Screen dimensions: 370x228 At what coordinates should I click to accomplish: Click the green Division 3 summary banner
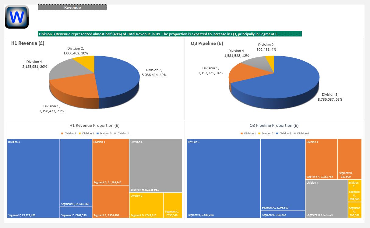170,34
